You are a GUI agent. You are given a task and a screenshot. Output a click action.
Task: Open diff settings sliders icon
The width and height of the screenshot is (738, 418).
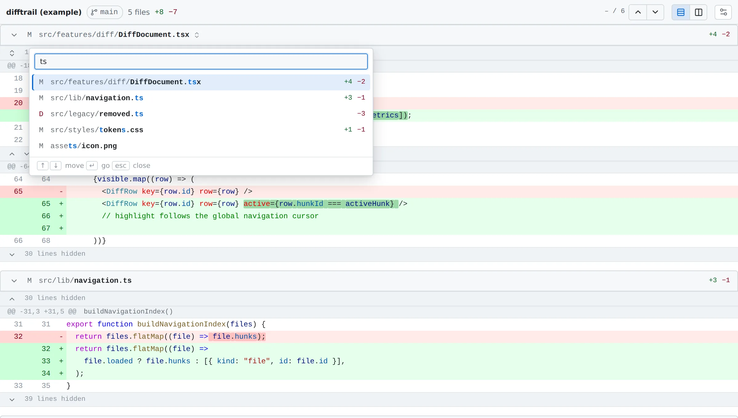723,12
